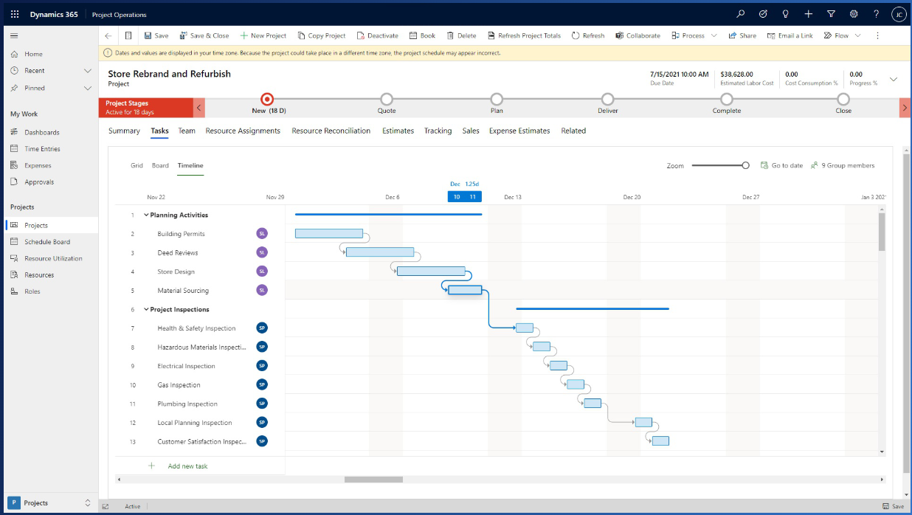Select the Close stage circle

(x=843, y=99)
